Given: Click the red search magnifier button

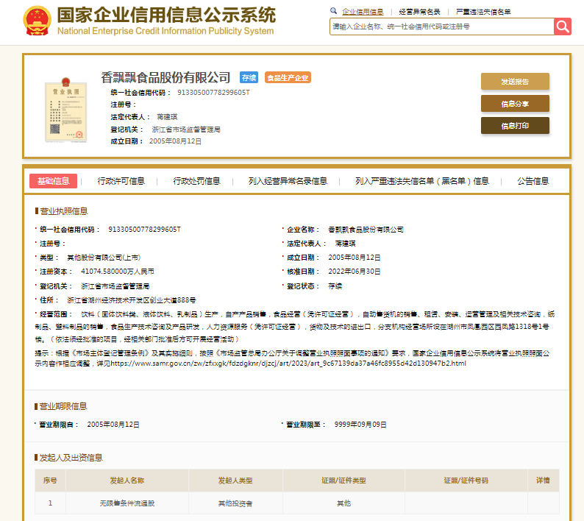Looking at the screenshot, I should tap(563, 26).
